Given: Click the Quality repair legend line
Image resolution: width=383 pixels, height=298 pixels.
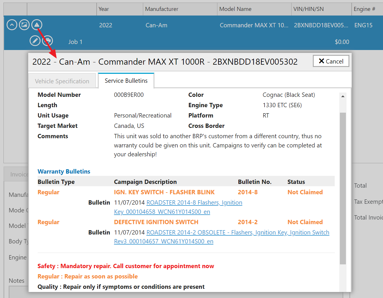Looking at the screenshot, I should (x=121, y=287).
